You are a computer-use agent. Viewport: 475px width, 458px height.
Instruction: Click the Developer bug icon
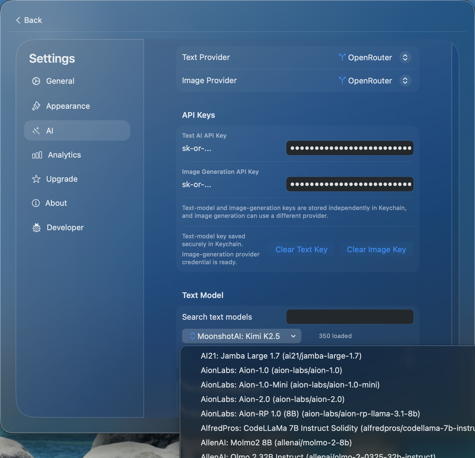pyautogui.click(x=36, y=227)
